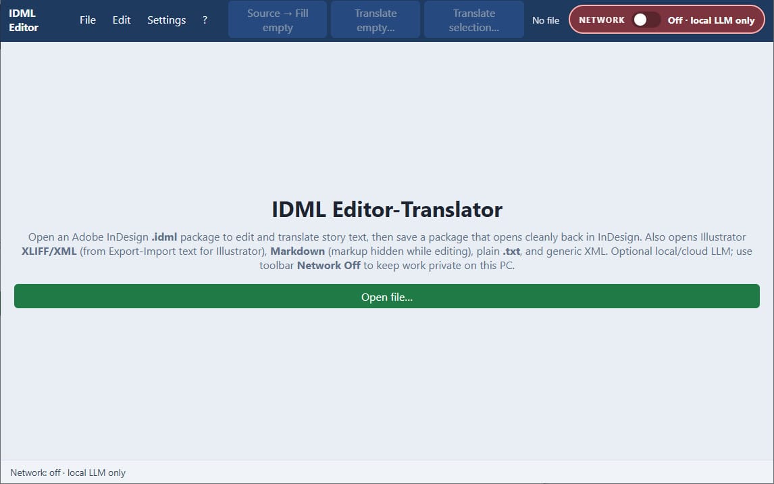Viewport: 774px width, 484px height.
Task: Toggle the Network switch on
Action: tap(646, 20)
